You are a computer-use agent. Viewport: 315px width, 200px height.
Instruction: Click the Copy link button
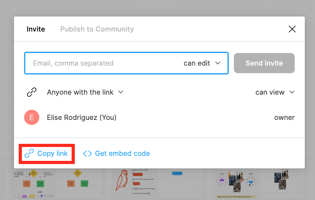click(x=47, y=154)
